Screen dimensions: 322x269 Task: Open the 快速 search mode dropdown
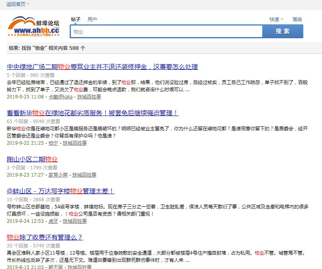point(276,20)
